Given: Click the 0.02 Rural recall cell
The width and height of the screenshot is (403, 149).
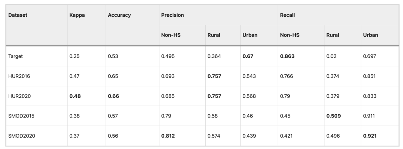Looking at the screenshot, I should 330,56.
